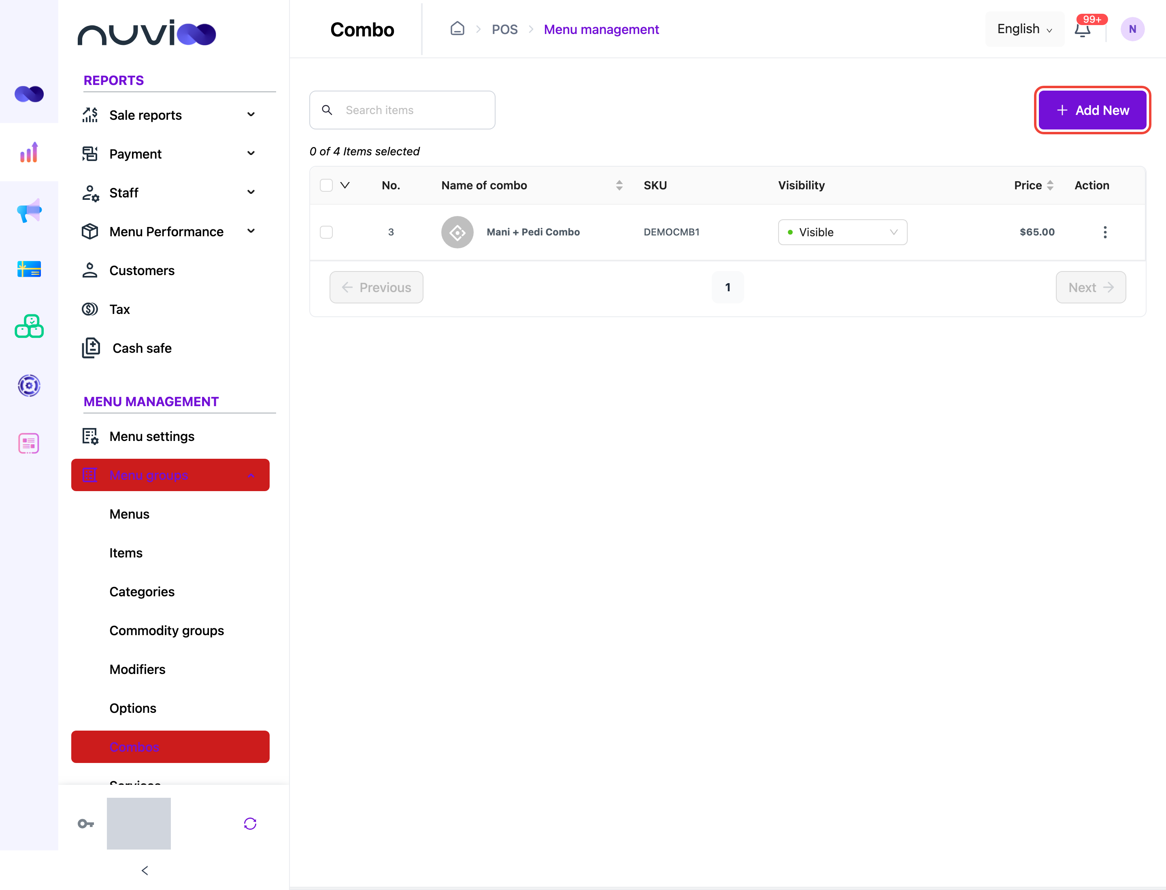1166x890 pixels.
Task: Click the Mani + Pedi Combo thumbnail image
Action: coord(457,232)
